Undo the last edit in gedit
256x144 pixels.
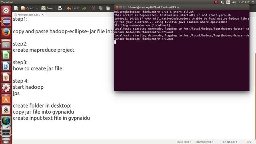pos(73,8)
